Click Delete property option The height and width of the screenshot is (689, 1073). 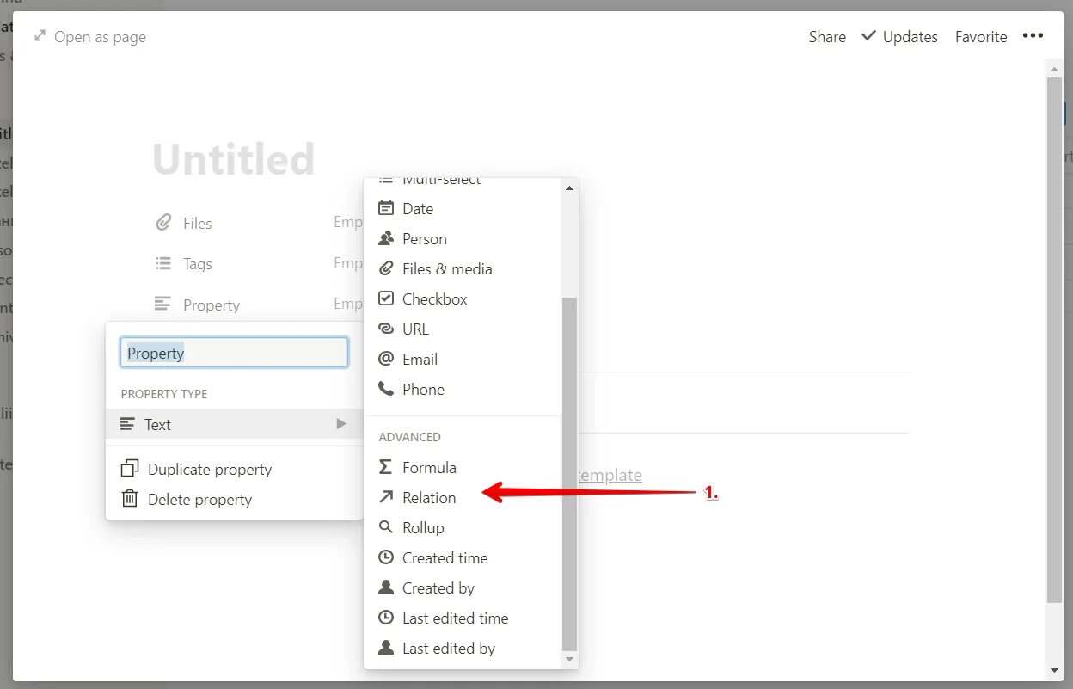click(x=235, y=499)
